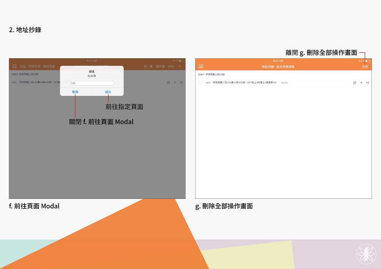Open hamburger menu in the 刪除全部 screen
This screenshot has height=269, width=381.
201,67
